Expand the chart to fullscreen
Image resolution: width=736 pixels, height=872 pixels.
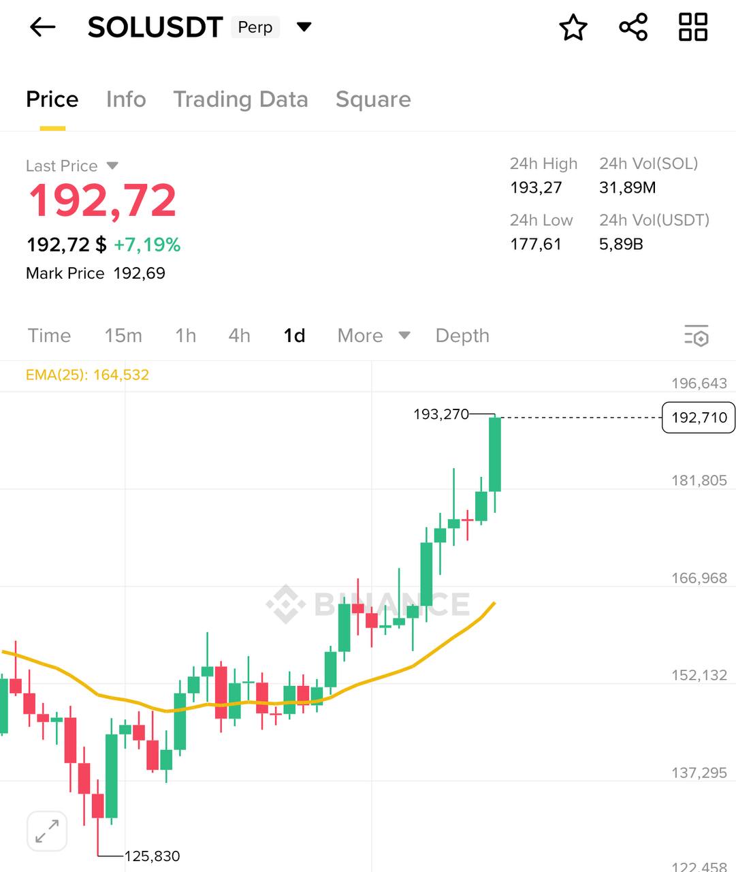click(47, 831)
